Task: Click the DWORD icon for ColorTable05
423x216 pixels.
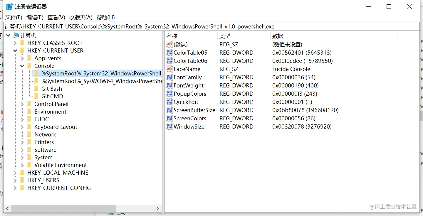Action: 169,53
